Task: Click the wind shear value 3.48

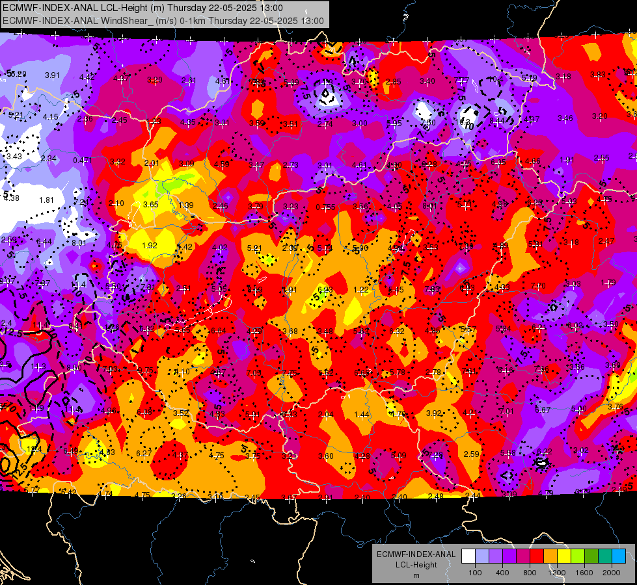Action: [x=325, y=331]
